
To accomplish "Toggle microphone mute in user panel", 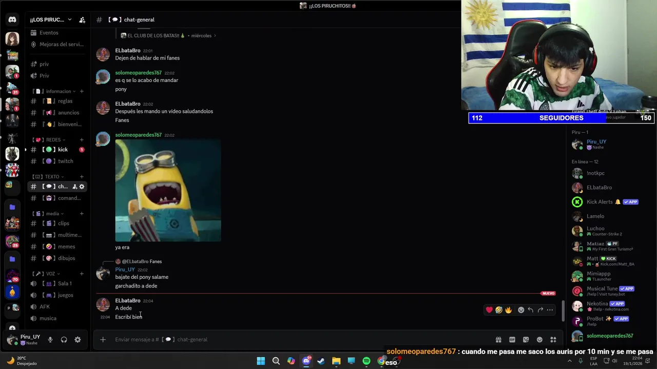I will click(x=50, y=339).
